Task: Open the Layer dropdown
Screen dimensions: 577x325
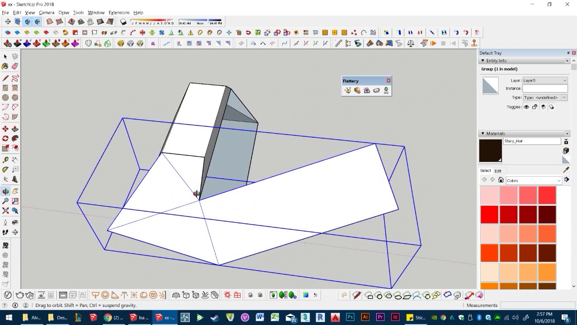Action: click(x=545, y=80)
